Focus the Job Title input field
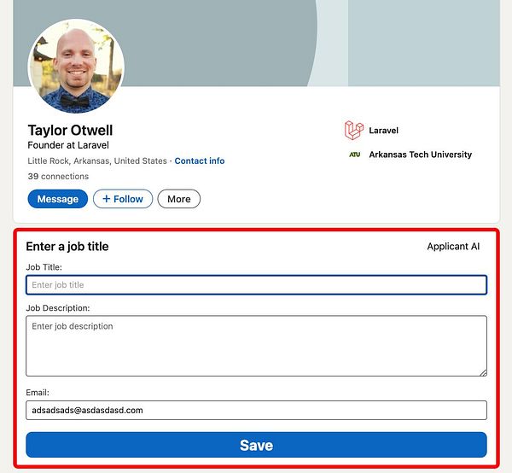The width and height of the screenshot is (512, 473). [256, 285]
